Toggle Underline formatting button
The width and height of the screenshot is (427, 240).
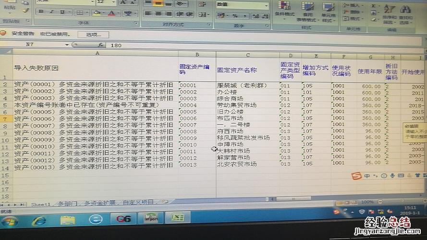click(62, 12)
